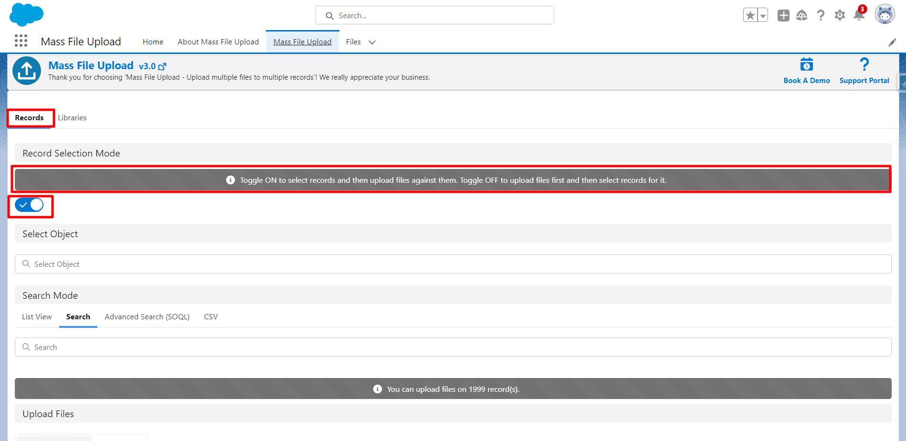Go to the Home tab
This screenshot has width=906, height=441.
point(153,42)
